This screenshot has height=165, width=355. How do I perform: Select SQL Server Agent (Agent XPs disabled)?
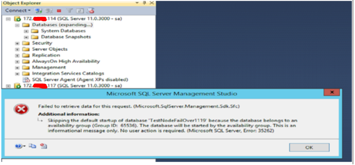80,80
